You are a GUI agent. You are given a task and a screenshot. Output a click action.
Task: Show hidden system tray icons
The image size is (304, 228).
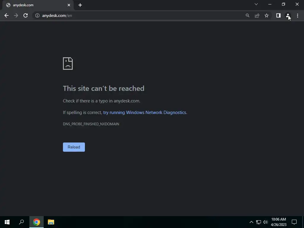tap(251, 222)
